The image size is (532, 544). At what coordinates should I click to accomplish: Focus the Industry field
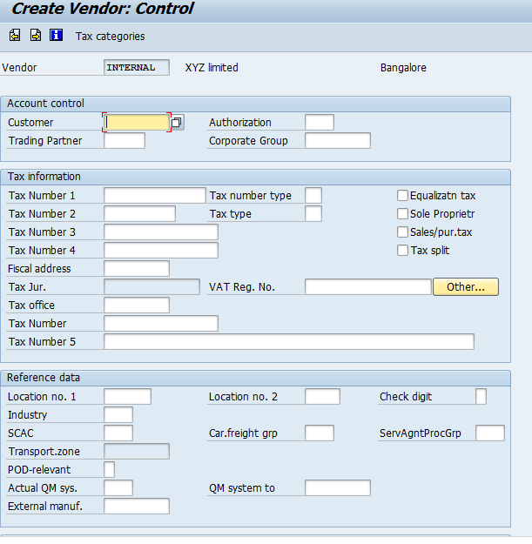[x=118, y=415]
